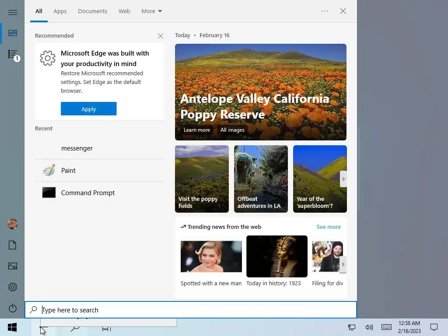Switch to the All tab
448x336 pixels.
39,11
